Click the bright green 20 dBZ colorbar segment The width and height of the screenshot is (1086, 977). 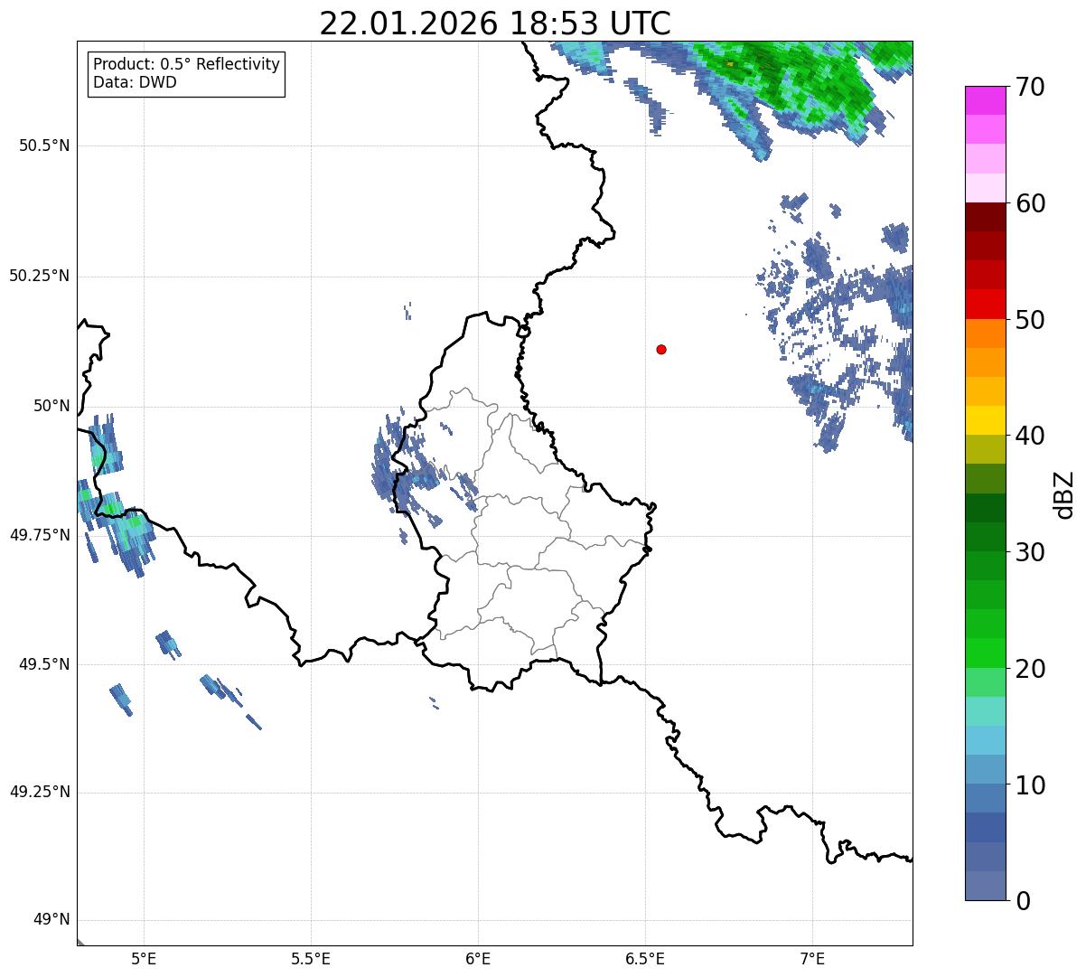click(x=985, y=653)
